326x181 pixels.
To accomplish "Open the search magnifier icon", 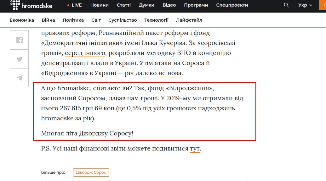I will [x=286, y=5].
